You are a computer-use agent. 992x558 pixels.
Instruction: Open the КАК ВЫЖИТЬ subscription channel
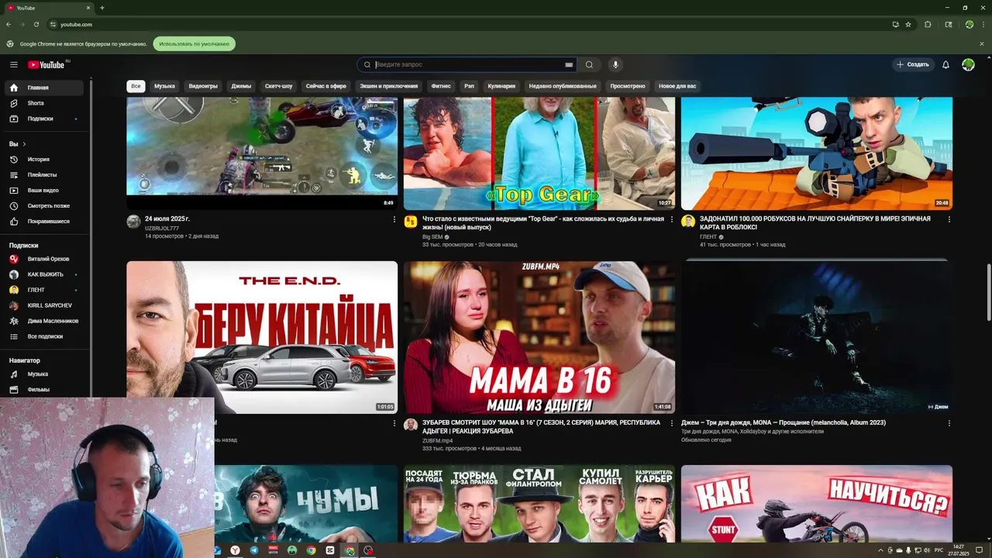46,274
